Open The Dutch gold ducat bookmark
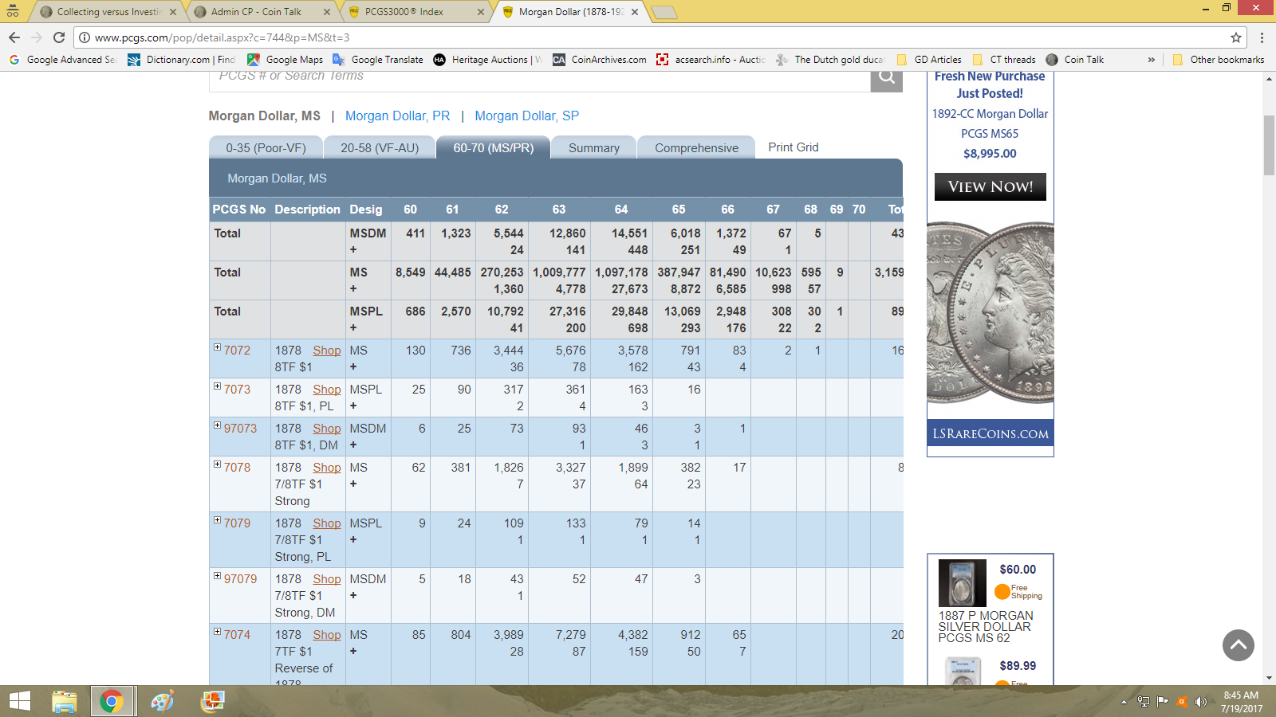 [830, 60]
